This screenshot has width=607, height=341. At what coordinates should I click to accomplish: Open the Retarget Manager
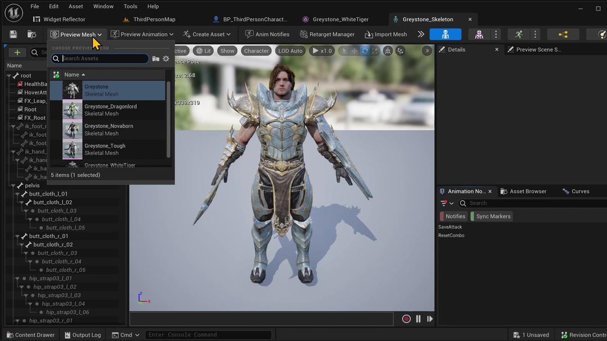point(327,34)
